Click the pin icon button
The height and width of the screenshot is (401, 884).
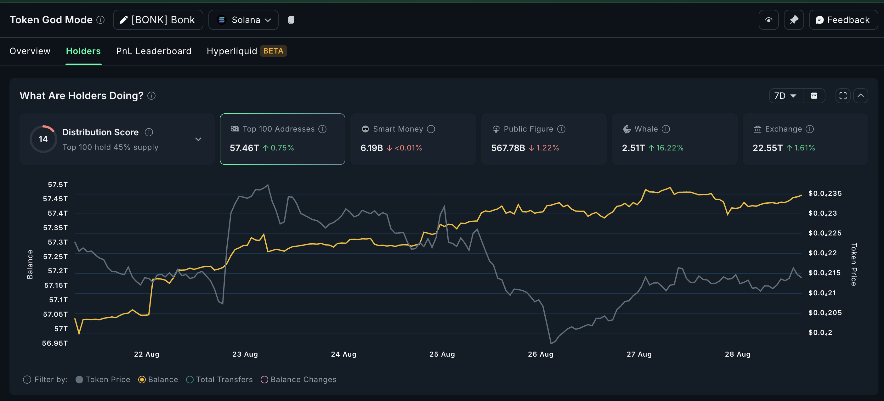tap(794, 20)
